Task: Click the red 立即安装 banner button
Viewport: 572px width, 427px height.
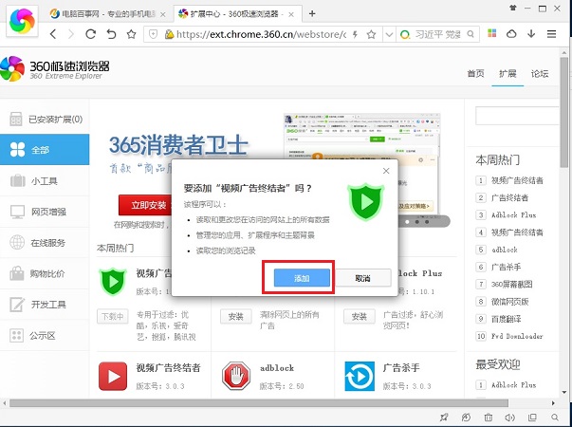Action: (x=145, y=205)
